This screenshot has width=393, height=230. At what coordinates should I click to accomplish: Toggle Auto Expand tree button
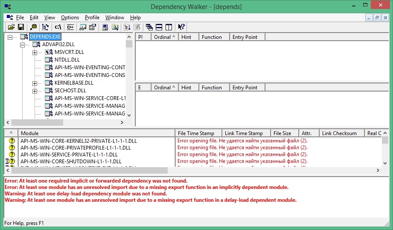[x=46, y=27]
